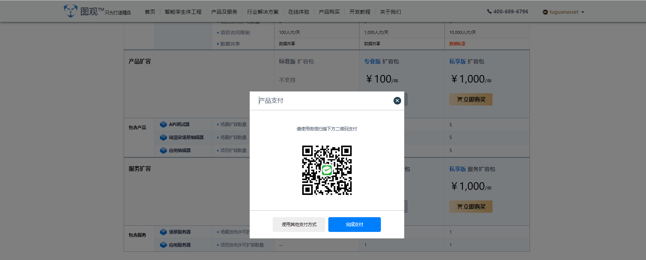
Task: Click the 完成支付 button
Action: click(x=354, y=224)
